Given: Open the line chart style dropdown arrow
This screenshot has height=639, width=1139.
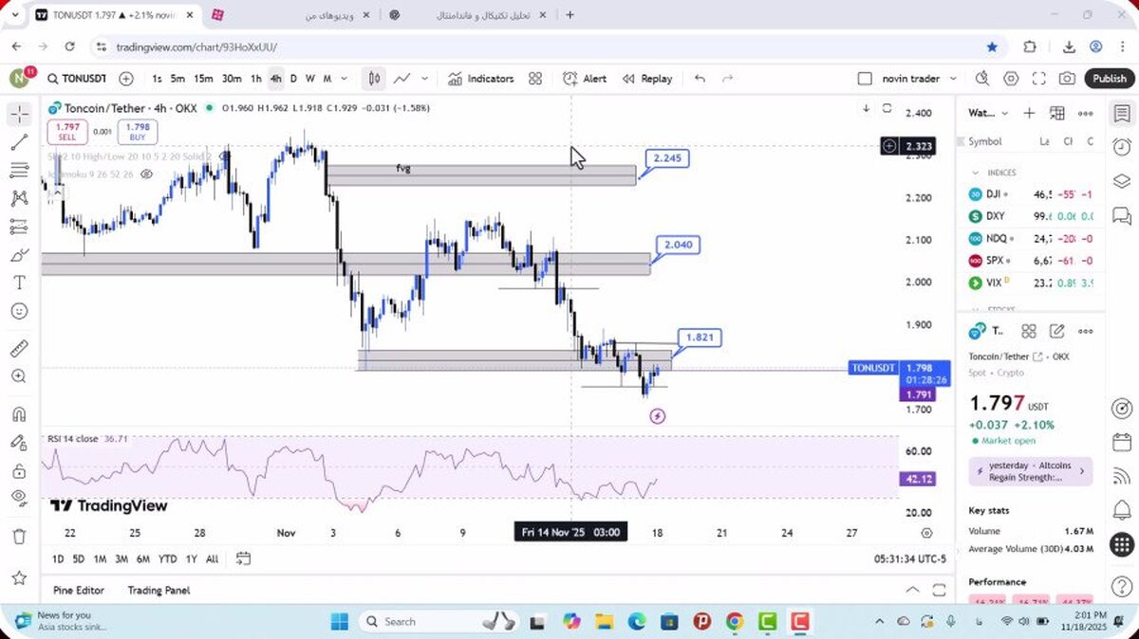Looking at the screenshot, I should click(424, 79).
